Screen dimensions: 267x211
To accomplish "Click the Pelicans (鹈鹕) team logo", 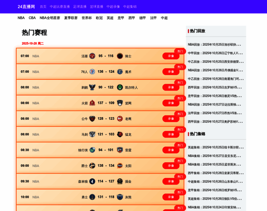I will (x=92, y=87).
